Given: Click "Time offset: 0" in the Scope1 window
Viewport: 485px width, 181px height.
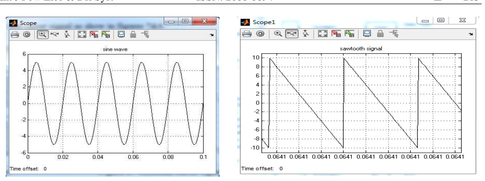Looking at the screenshot, I should [262, 168].
